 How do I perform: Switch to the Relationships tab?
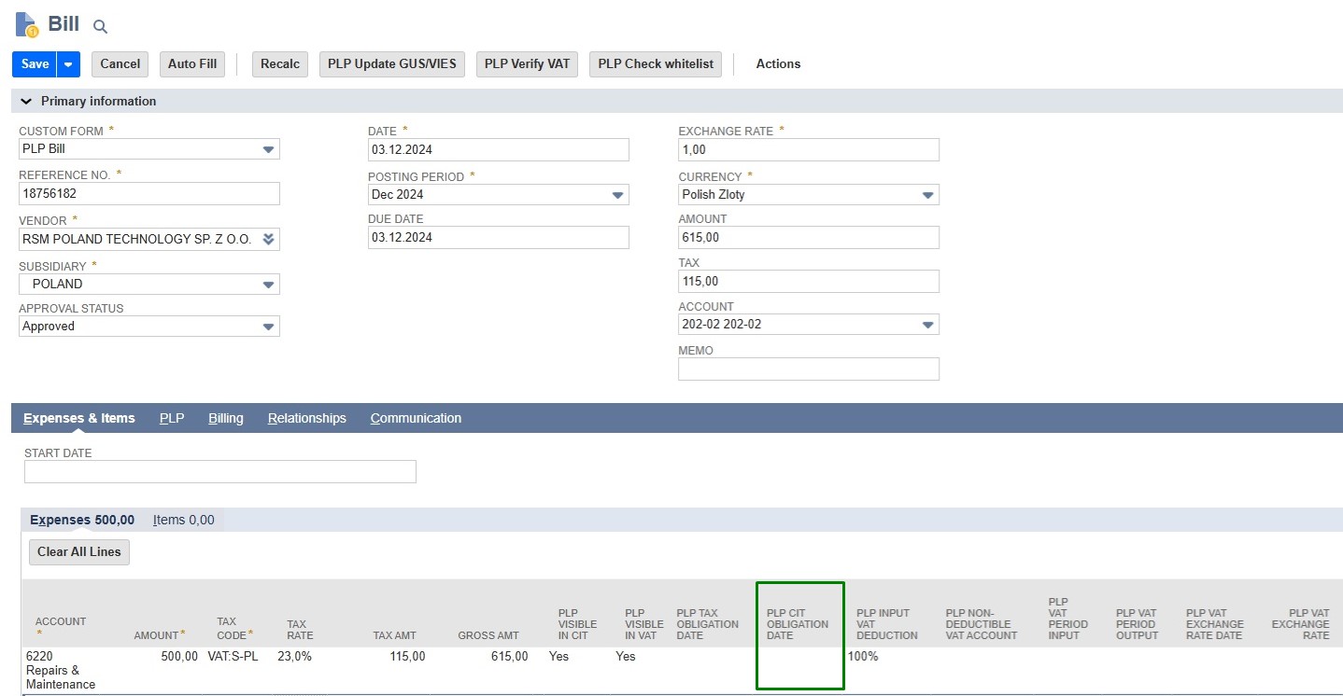point(306,418)
